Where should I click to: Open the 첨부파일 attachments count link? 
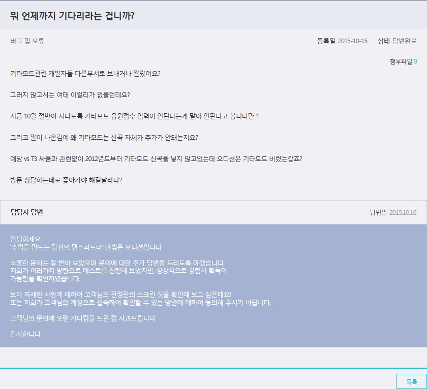point(415,61)
